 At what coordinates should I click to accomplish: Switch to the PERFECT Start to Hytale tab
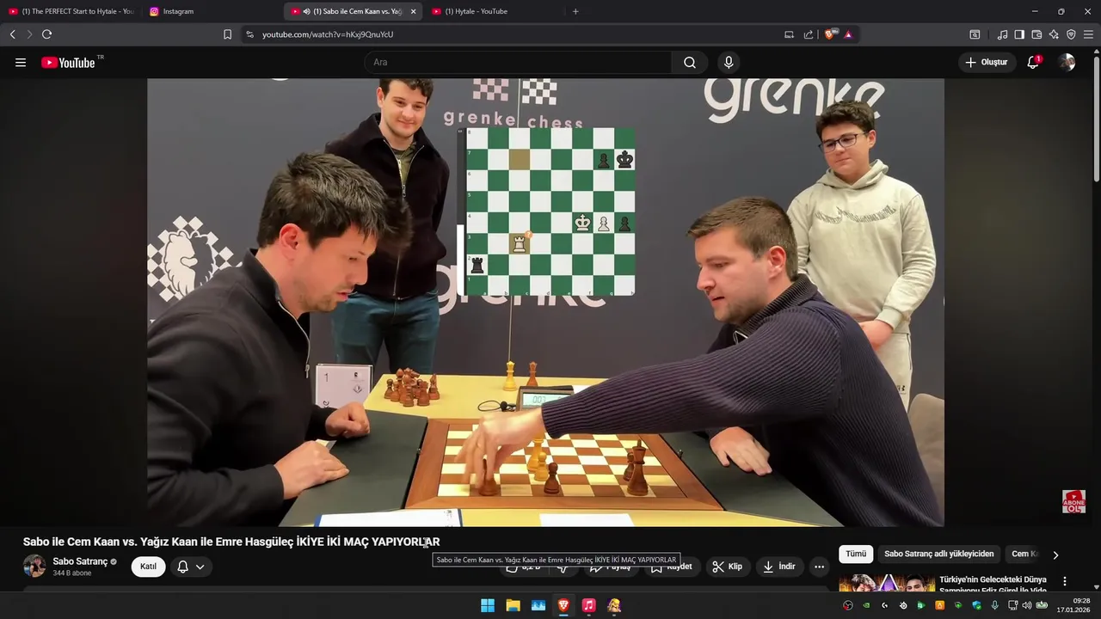tap(71, 11)
